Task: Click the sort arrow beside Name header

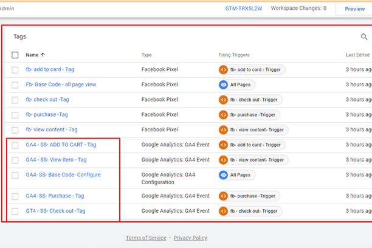Action: coord(43,55)
